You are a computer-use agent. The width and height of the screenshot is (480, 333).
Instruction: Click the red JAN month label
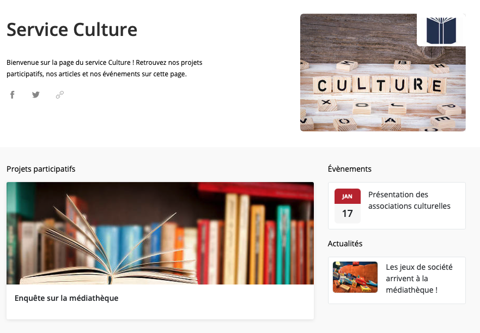tap(348, 196)
